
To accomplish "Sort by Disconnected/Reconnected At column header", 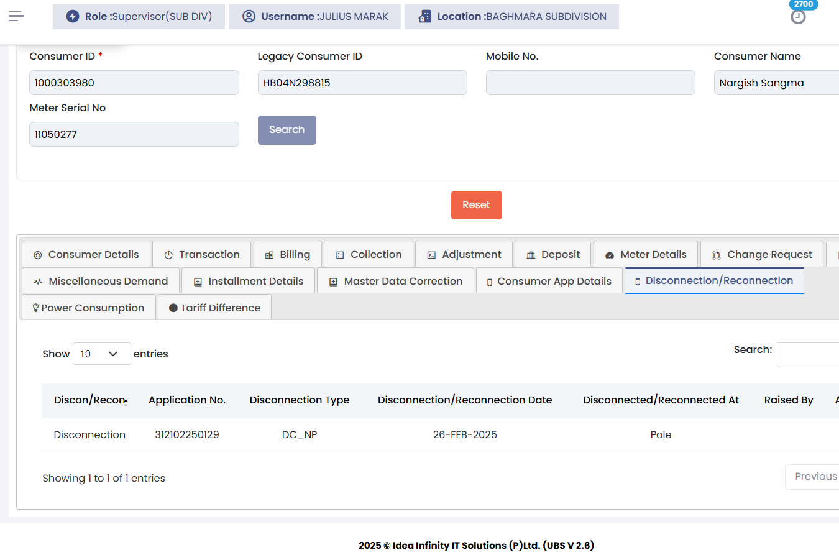I will point(661,400).
